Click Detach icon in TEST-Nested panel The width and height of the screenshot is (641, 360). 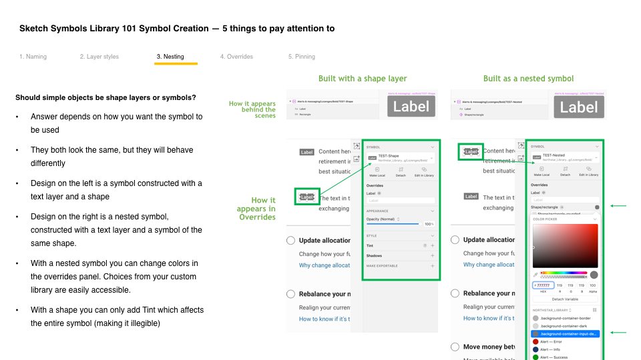coord(565,169)
